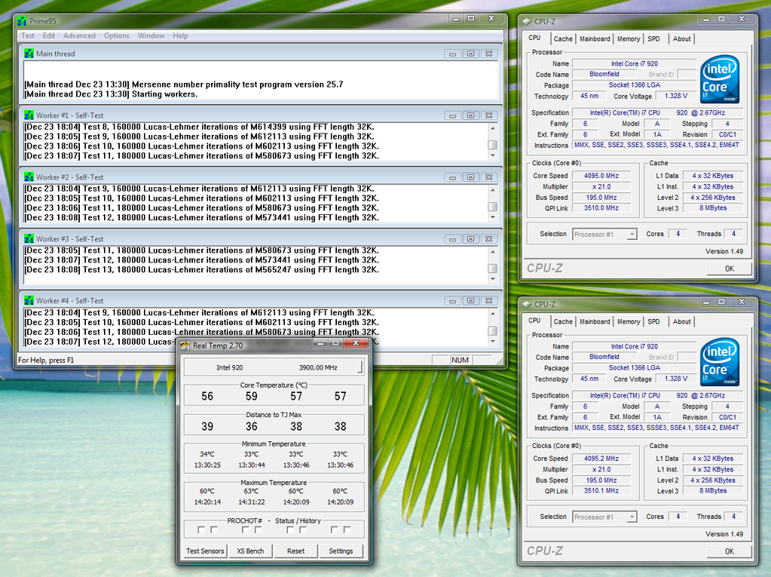The height and width of the screenshot is (577, 771).
Task: Click the Worker #3 Self-Test window icon
Action: [x=29, y=238]
